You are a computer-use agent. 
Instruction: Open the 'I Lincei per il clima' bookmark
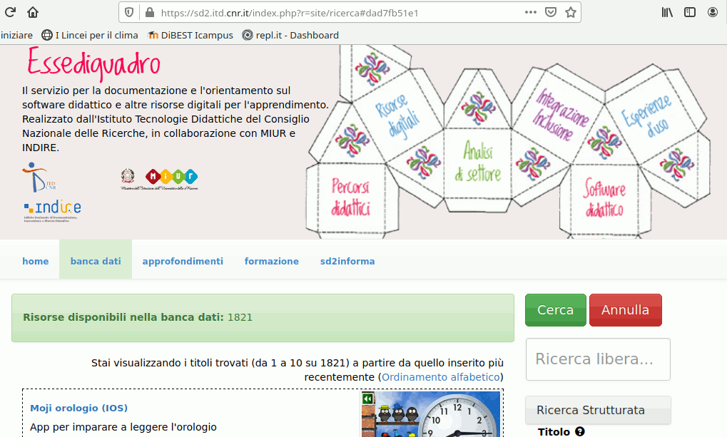(x=90, y=35)
